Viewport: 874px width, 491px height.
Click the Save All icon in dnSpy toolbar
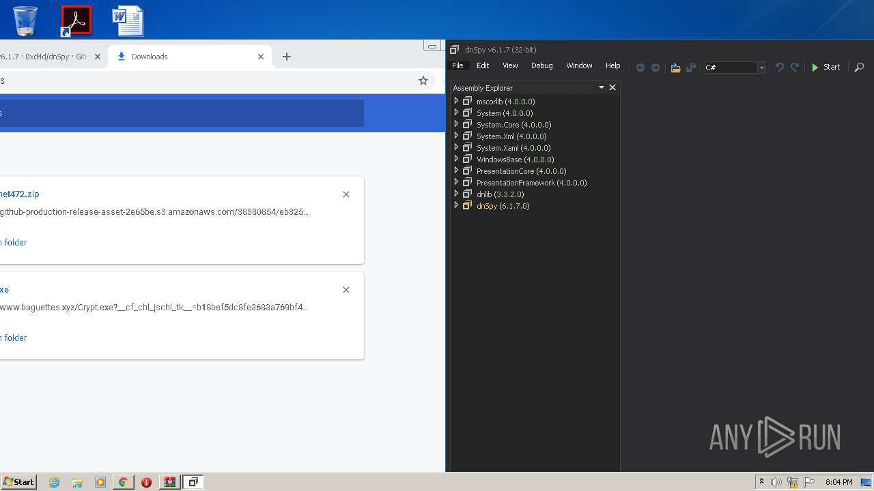[691, 67]
